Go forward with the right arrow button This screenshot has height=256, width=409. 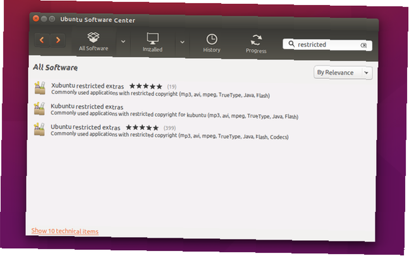58,40
